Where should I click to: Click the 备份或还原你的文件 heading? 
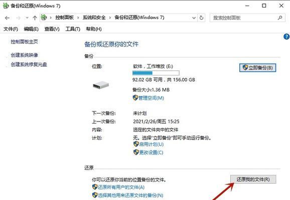click(111, 44)
